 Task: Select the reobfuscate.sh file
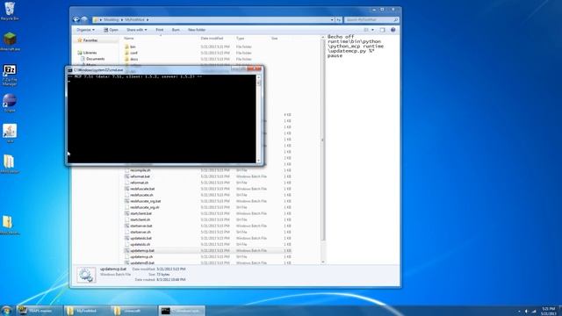point(141,195)
